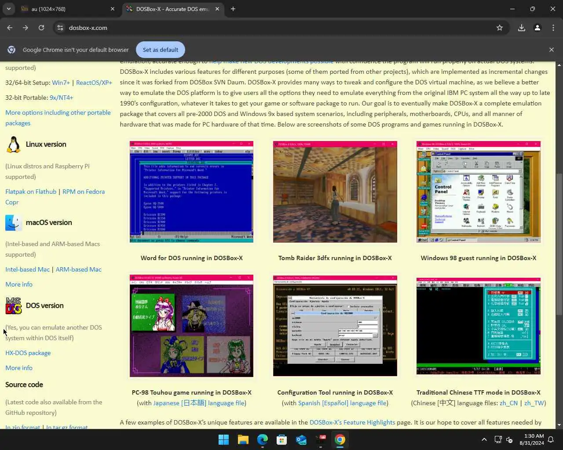Open a new Chrome tab
The image size is (563, 450).
tap(233, 9)
